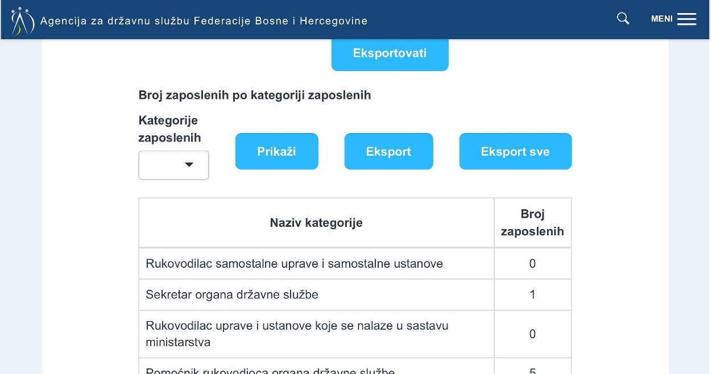This screenshot has width=712, height=374.
Task: Open search with the magnifier icon
Action: (x=623, y=19)
